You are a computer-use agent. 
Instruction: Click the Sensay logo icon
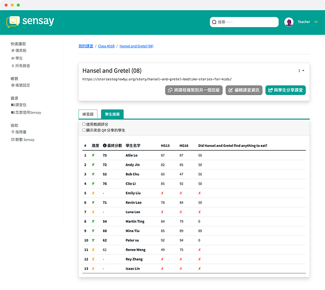click(13, 22)
